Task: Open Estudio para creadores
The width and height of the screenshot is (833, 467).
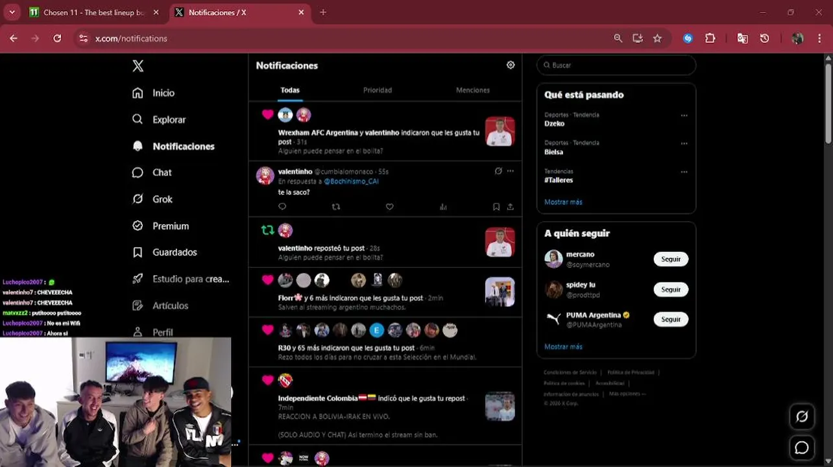Action: tap(180, 279)
